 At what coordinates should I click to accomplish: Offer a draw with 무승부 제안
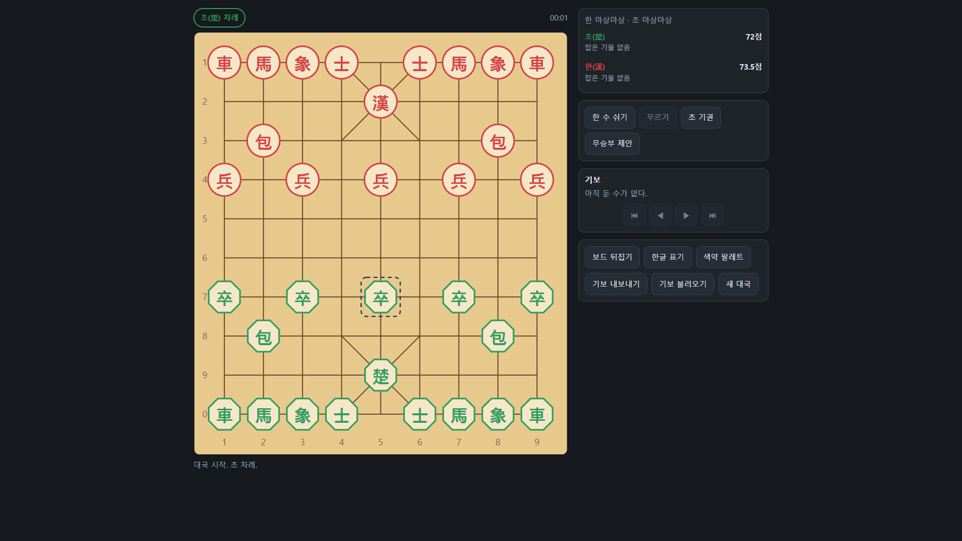(612, 143)
